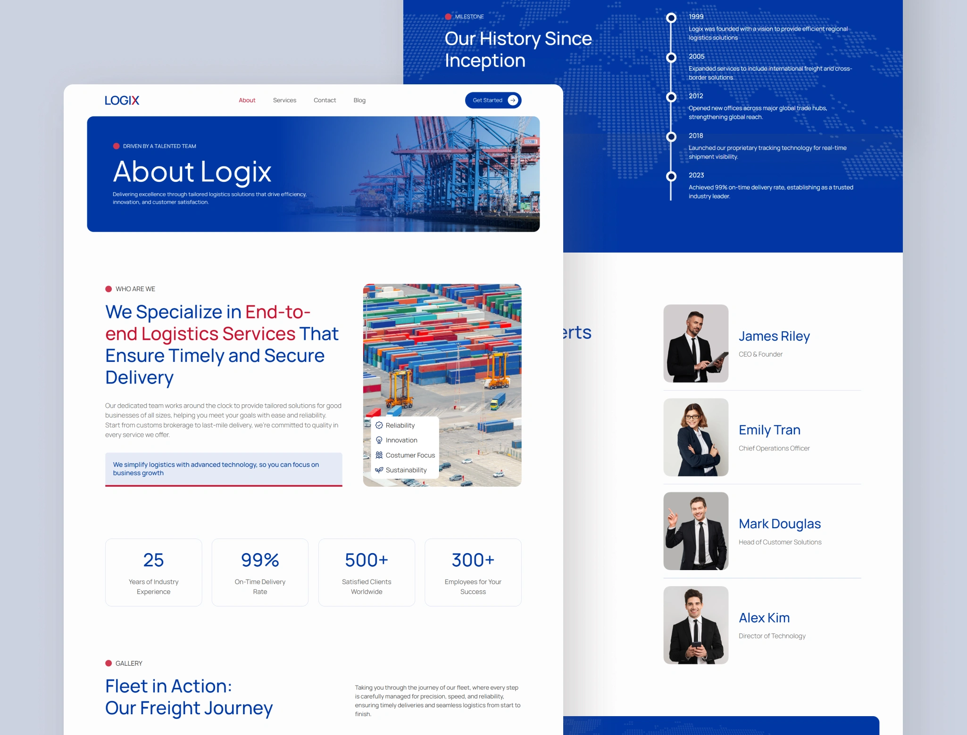Select the 2012 timeline marker circle
967x735 pixels.
[x=671, y=97]
